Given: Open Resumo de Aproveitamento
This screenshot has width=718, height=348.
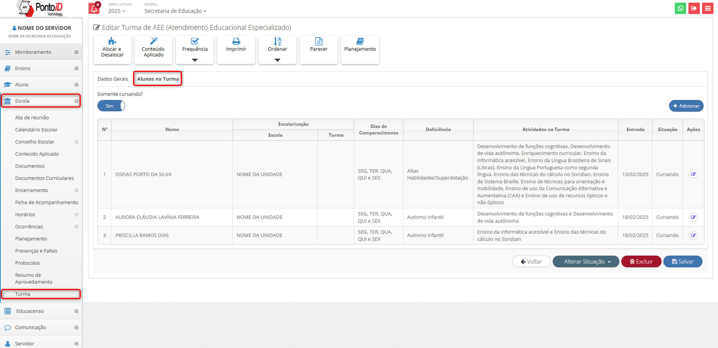Looking at the screenshot, I should (34, 279).
